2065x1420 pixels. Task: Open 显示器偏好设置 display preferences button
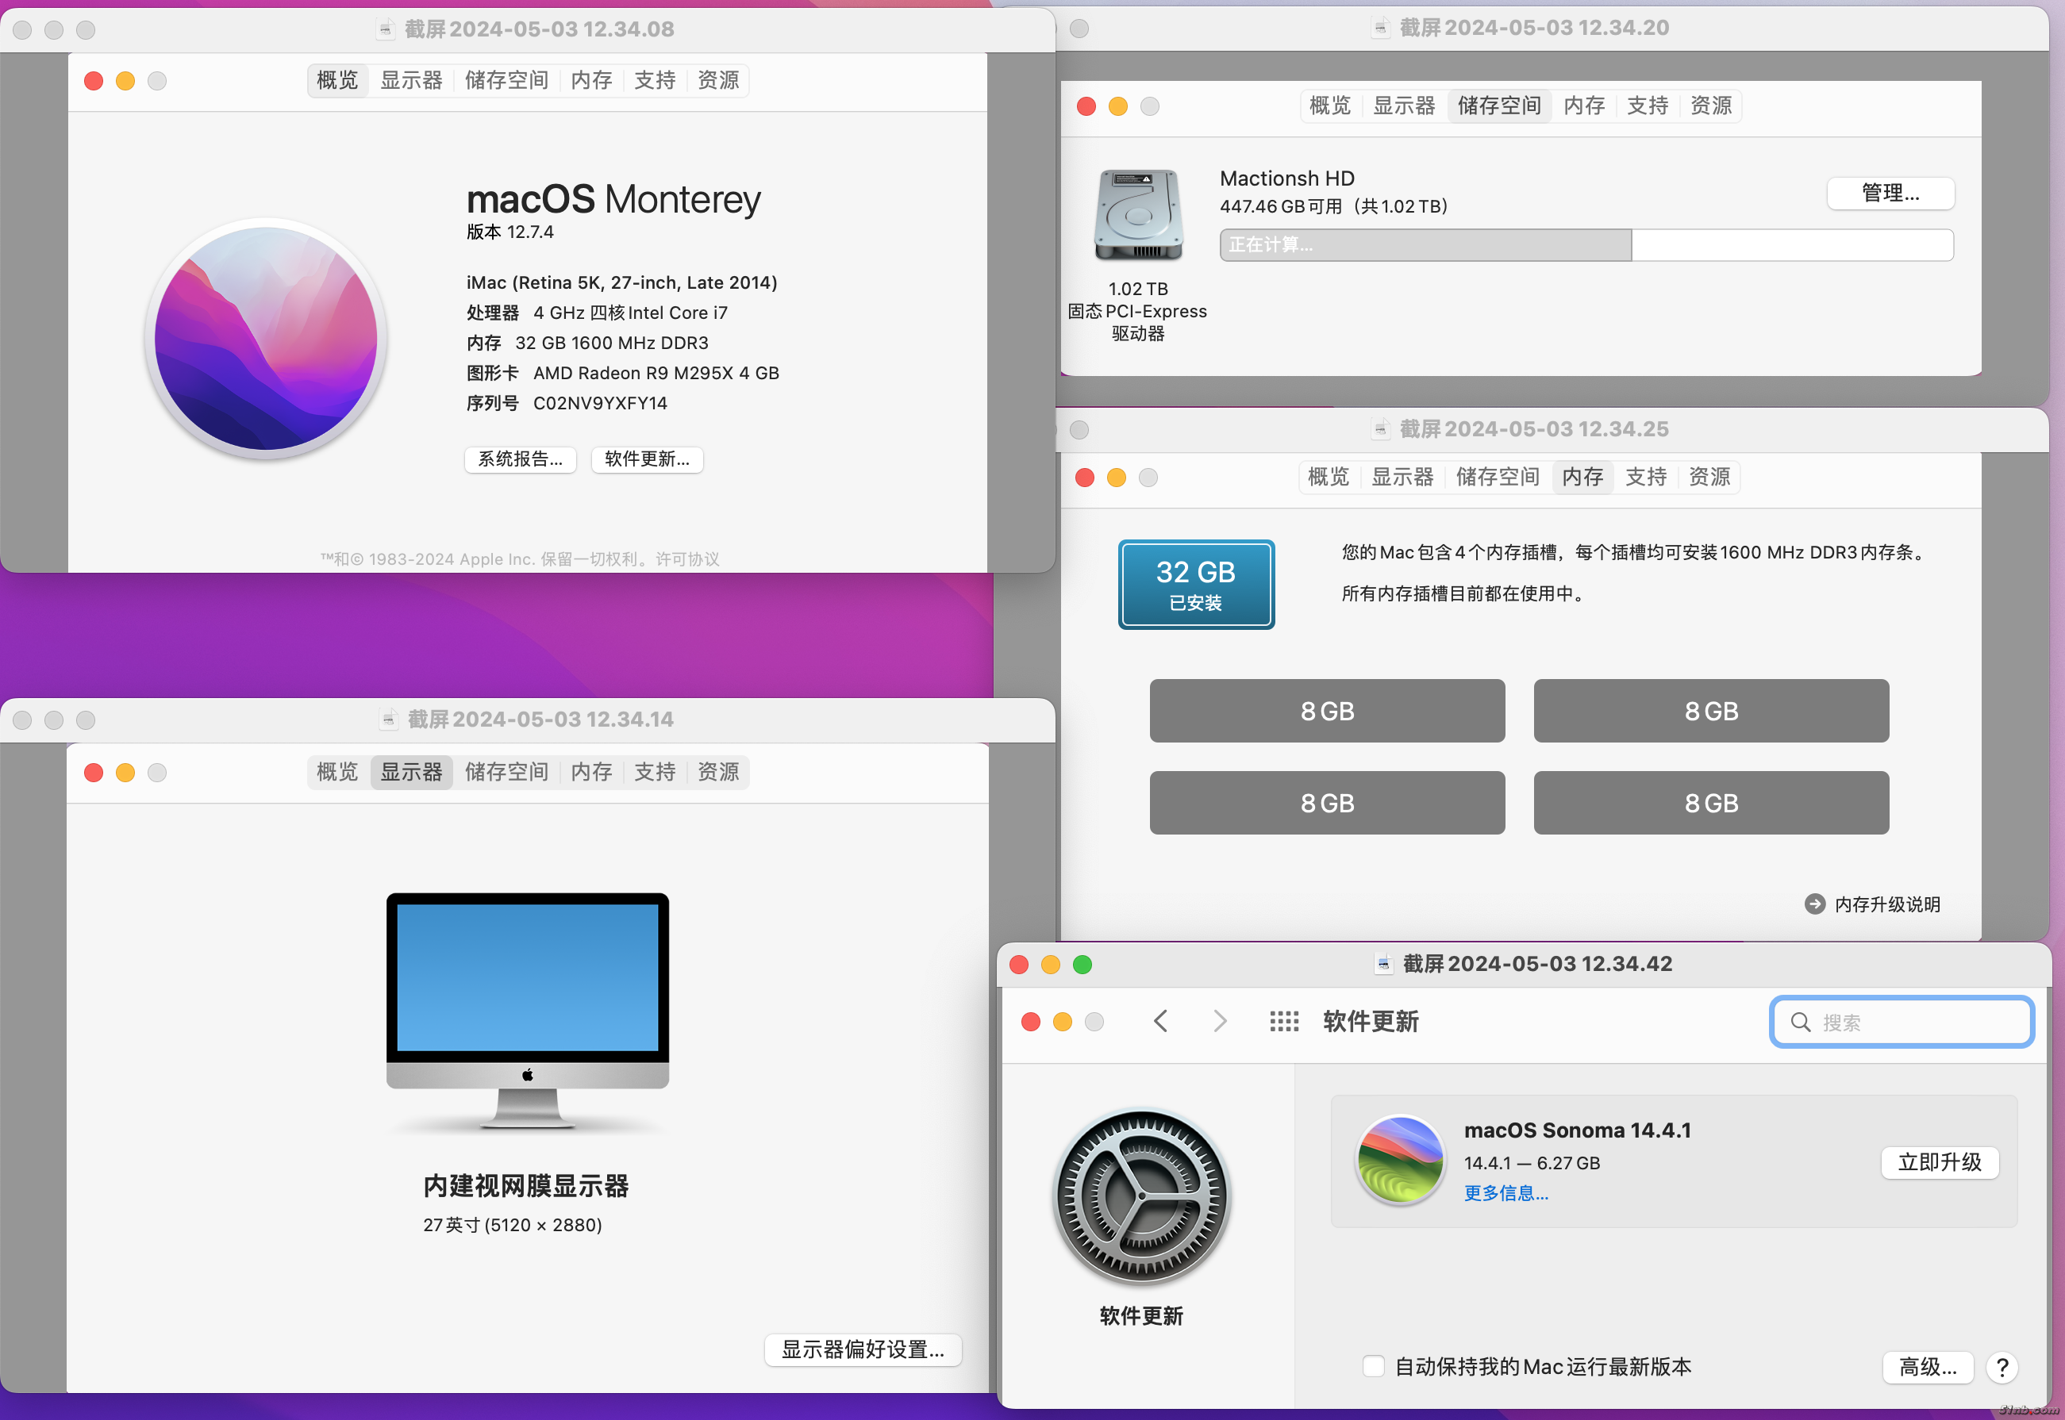[x=863, y=1349]
